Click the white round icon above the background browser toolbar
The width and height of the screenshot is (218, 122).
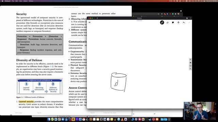click(x=181, y=11)
